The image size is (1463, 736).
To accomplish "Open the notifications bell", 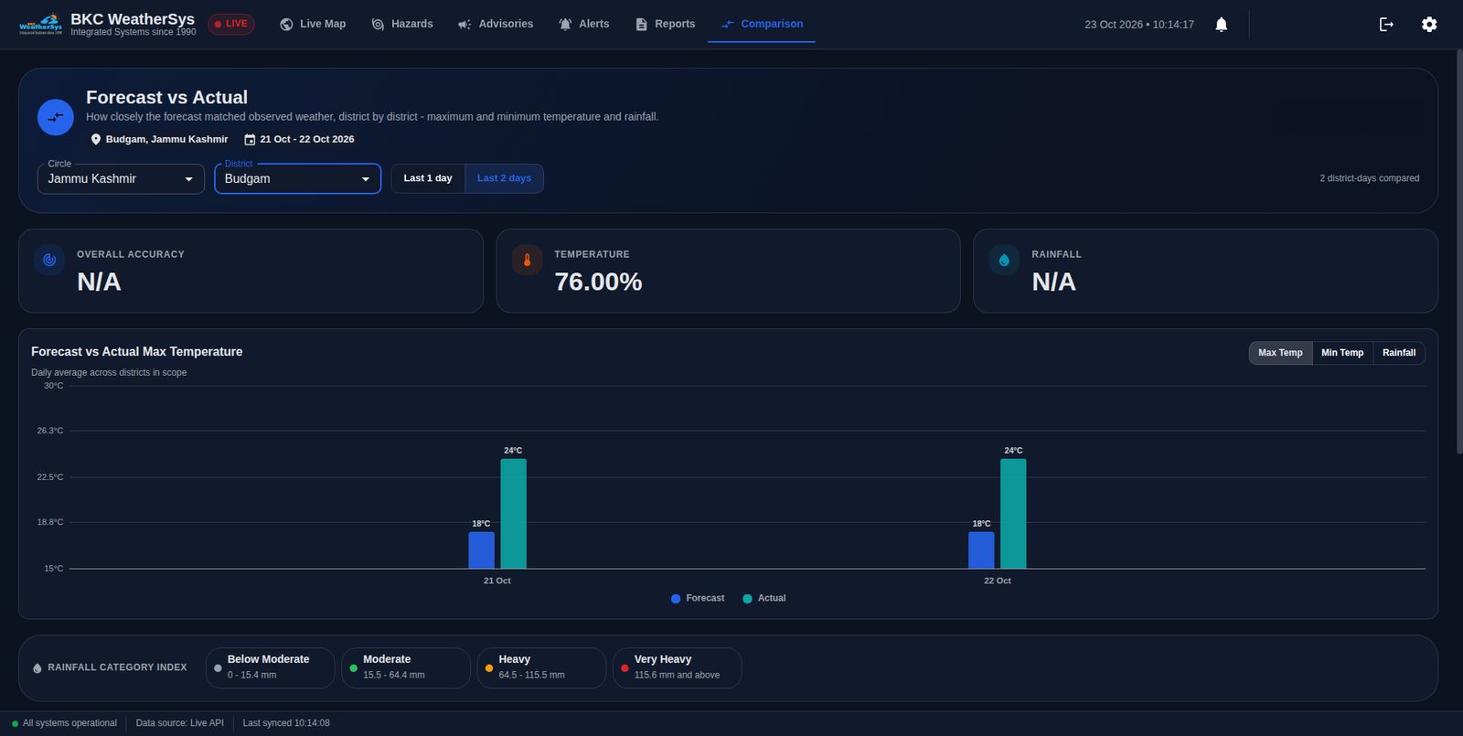I will [x=1221, y=25].
